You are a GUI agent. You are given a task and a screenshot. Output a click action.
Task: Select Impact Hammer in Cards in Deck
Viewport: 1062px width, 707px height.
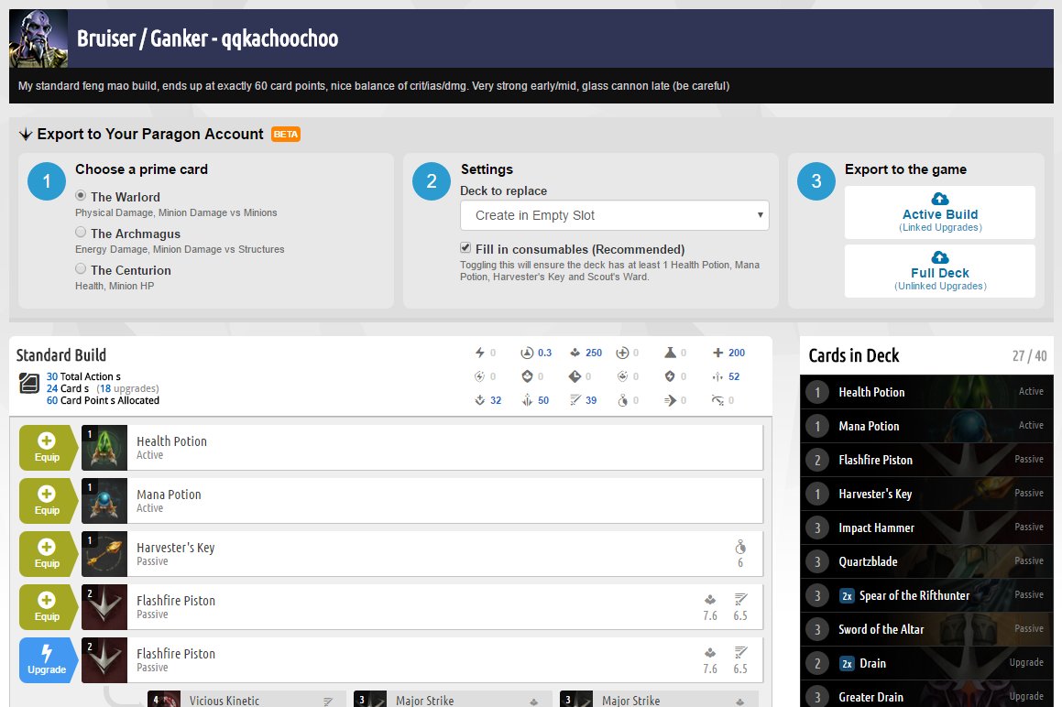pyautogui.click(x=926, y=528)
